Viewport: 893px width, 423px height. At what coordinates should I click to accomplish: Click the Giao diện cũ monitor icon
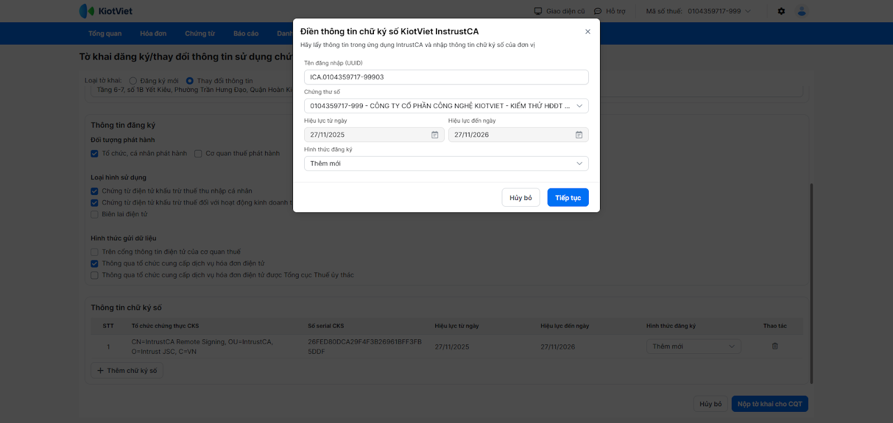(x=538, y=11)
